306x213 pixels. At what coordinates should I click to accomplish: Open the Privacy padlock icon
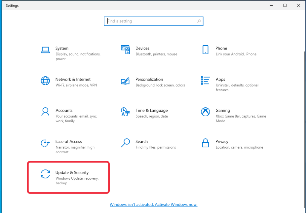[205, 143]
